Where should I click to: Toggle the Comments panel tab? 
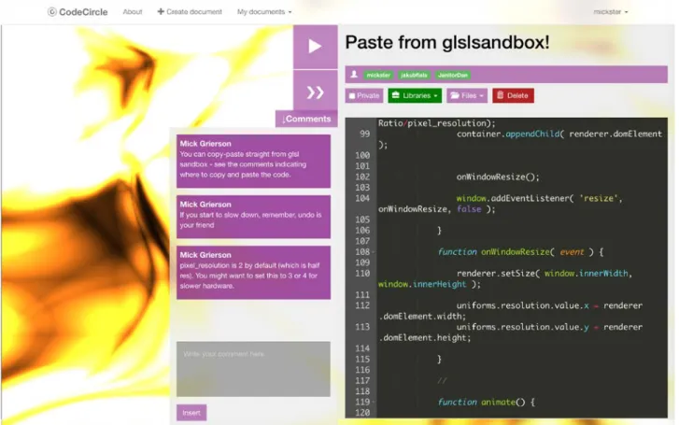coord(306,119)
